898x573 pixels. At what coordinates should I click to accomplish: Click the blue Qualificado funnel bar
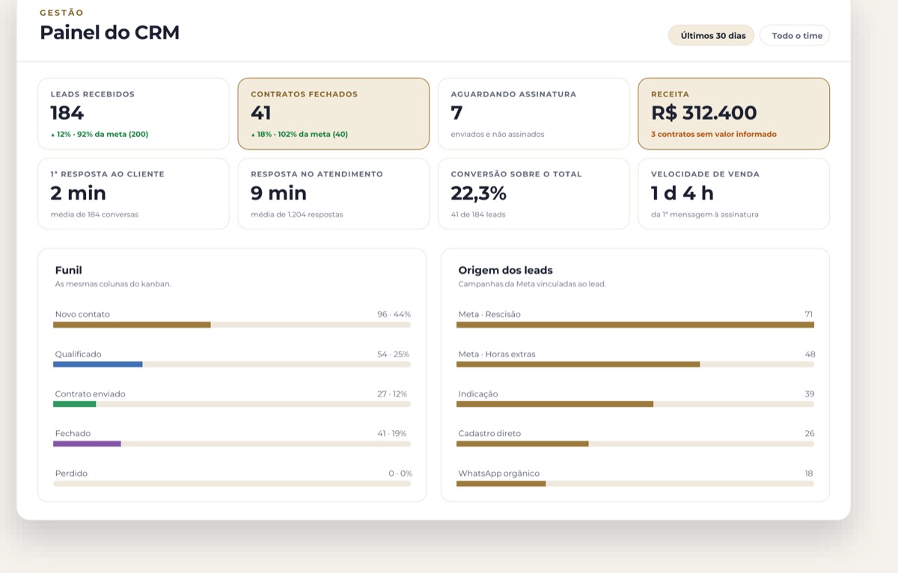(x=98, y=364)
